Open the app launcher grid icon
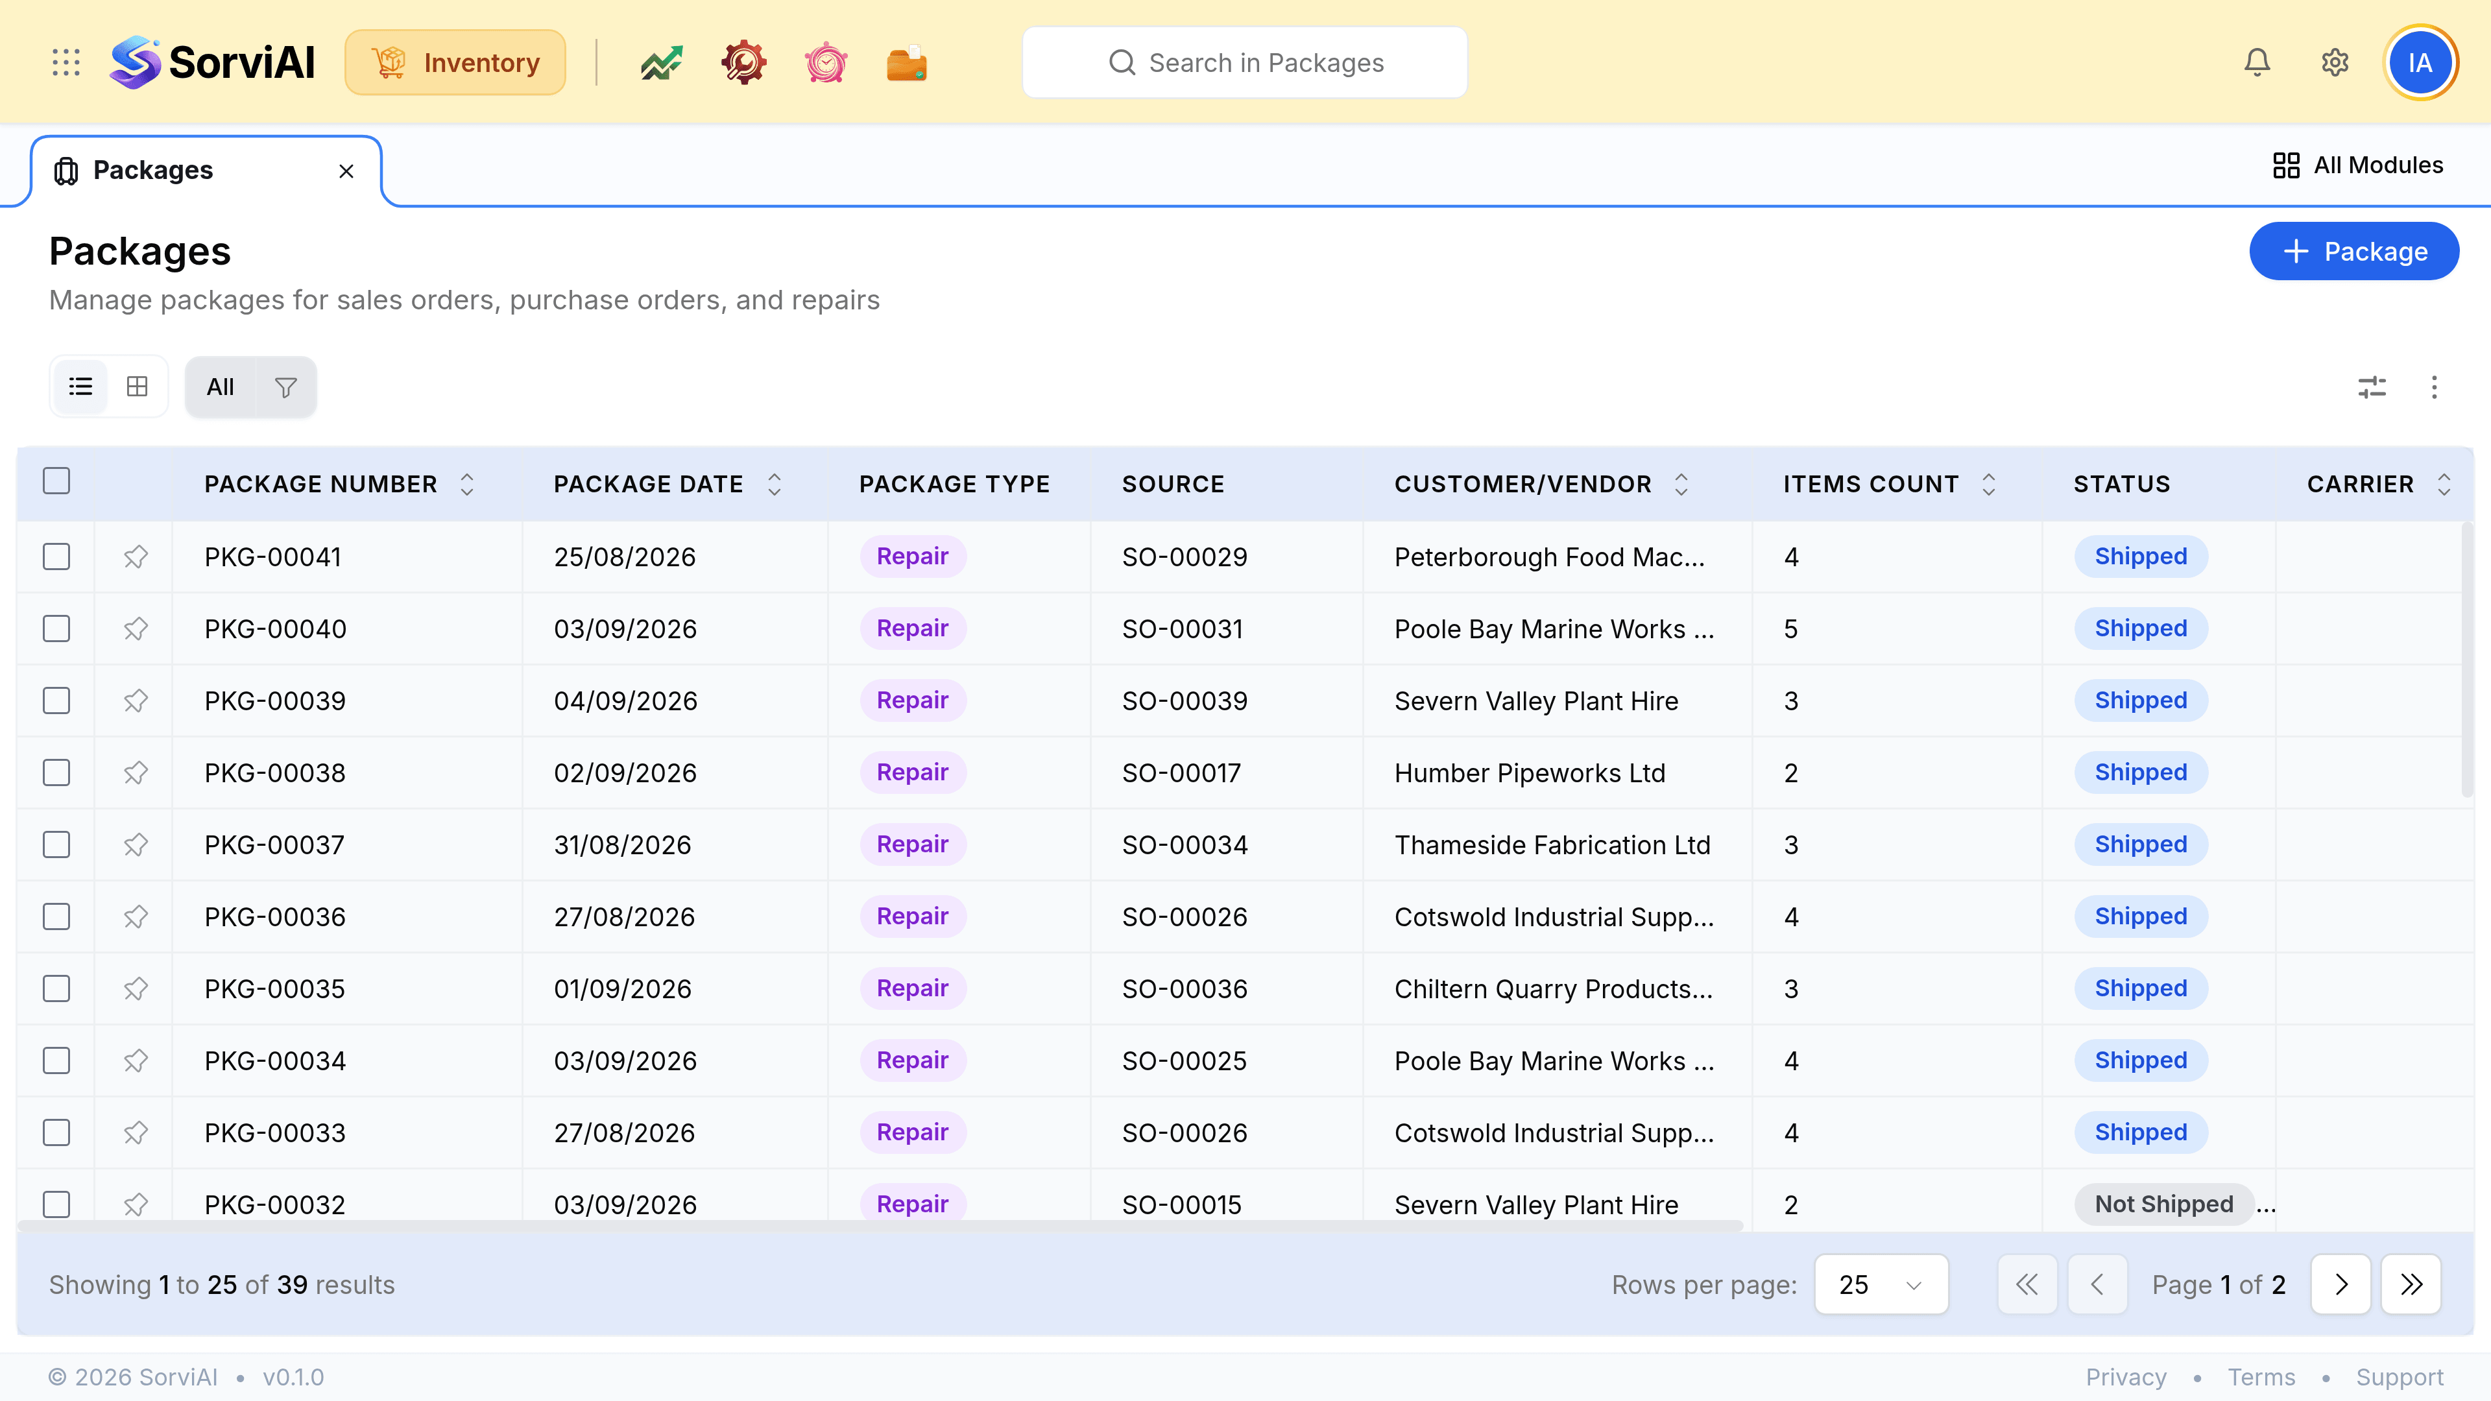This screenshot has height=1401, width=2491. click(x=66, y=63)
